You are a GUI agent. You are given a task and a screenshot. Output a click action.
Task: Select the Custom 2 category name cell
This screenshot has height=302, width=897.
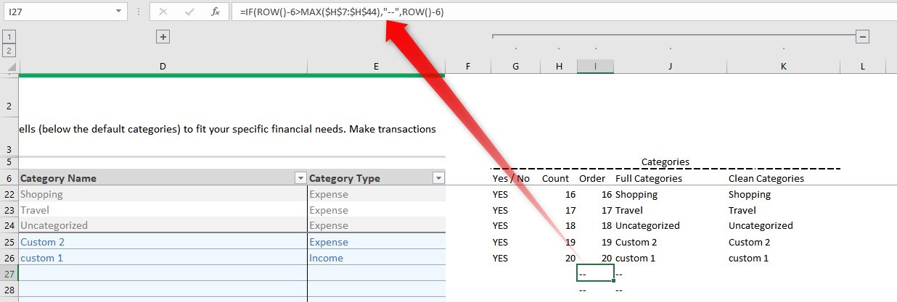(x=163, y=242)
